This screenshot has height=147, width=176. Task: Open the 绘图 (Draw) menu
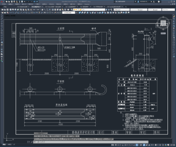click(44, 4)
